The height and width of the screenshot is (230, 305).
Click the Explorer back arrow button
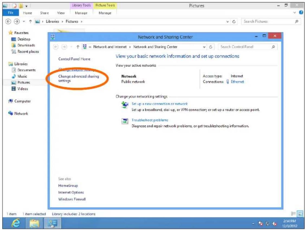[x=8, y=21]
